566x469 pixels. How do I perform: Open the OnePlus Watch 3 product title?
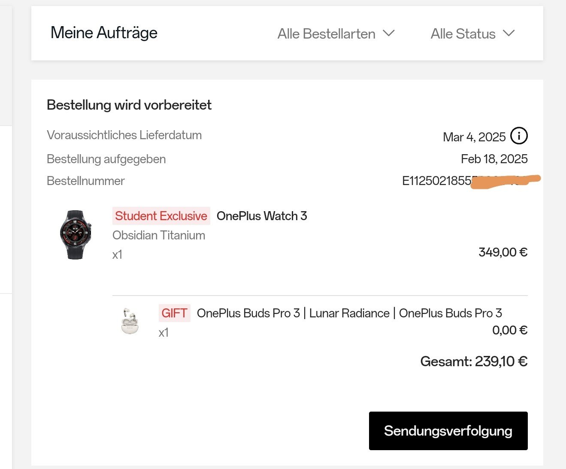click(x=262, y=216)
